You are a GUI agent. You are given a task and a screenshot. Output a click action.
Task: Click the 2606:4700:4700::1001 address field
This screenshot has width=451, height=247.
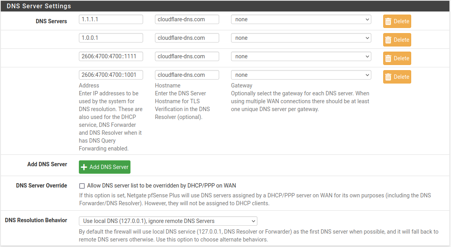[111, 75]
